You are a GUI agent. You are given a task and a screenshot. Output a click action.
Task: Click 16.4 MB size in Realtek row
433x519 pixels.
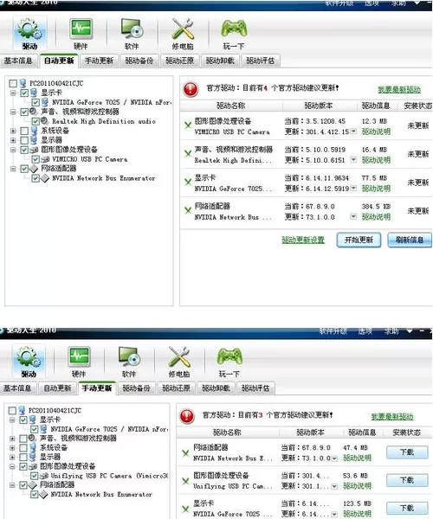[374, 150]
